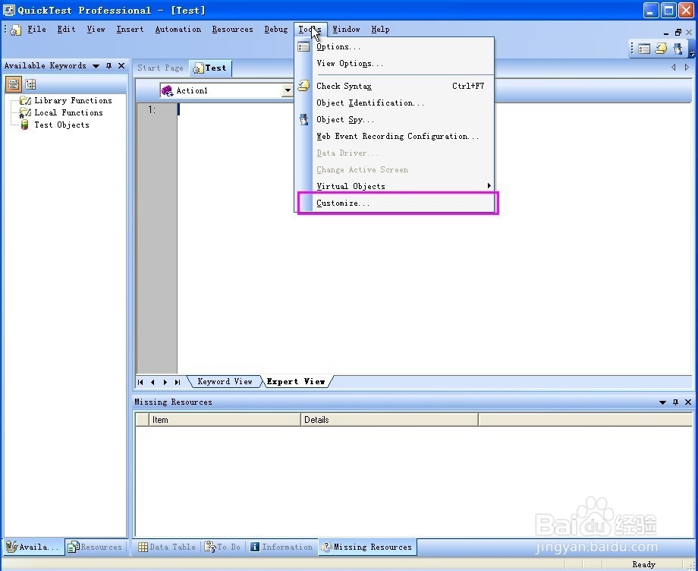The image size is (698, 571).
Task: Open the Window menu
Action: pyautogui.click(x=346, y=30)
